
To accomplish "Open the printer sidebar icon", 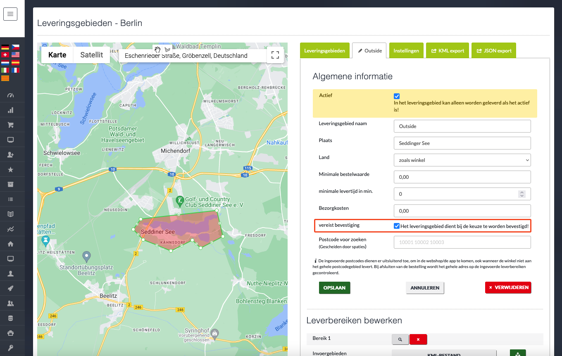I will pos(11,333).
